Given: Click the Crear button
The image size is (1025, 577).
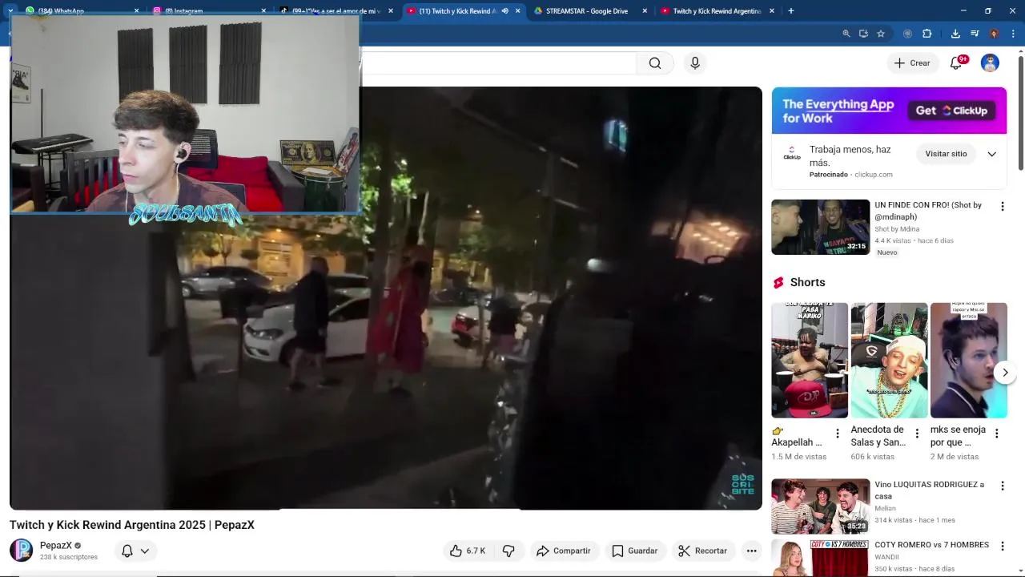Looking at the screenshot, I should coord(912,63).
